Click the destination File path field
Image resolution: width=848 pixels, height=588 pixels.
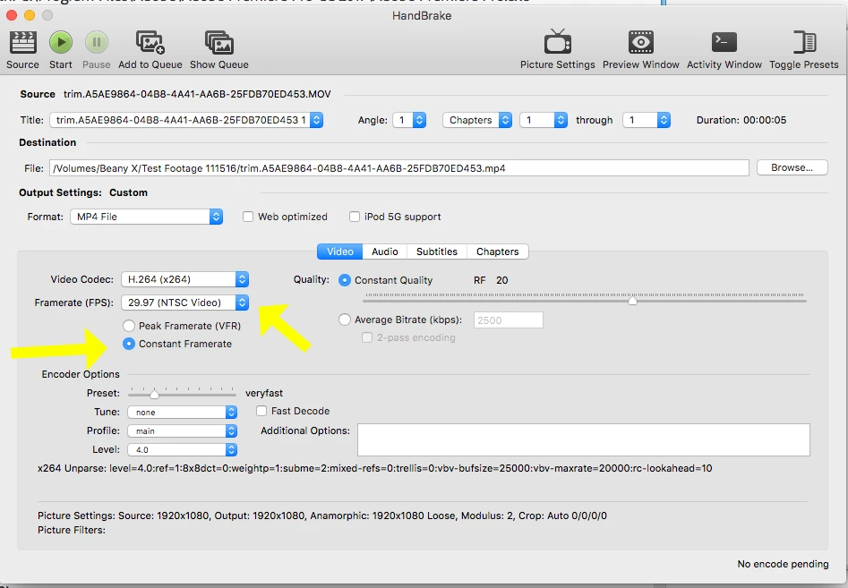(399, 168)
